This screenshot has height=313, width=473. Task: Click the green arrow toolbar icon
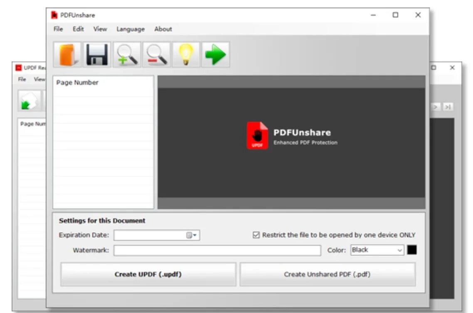pyautogui.click(x=215, y=54)
